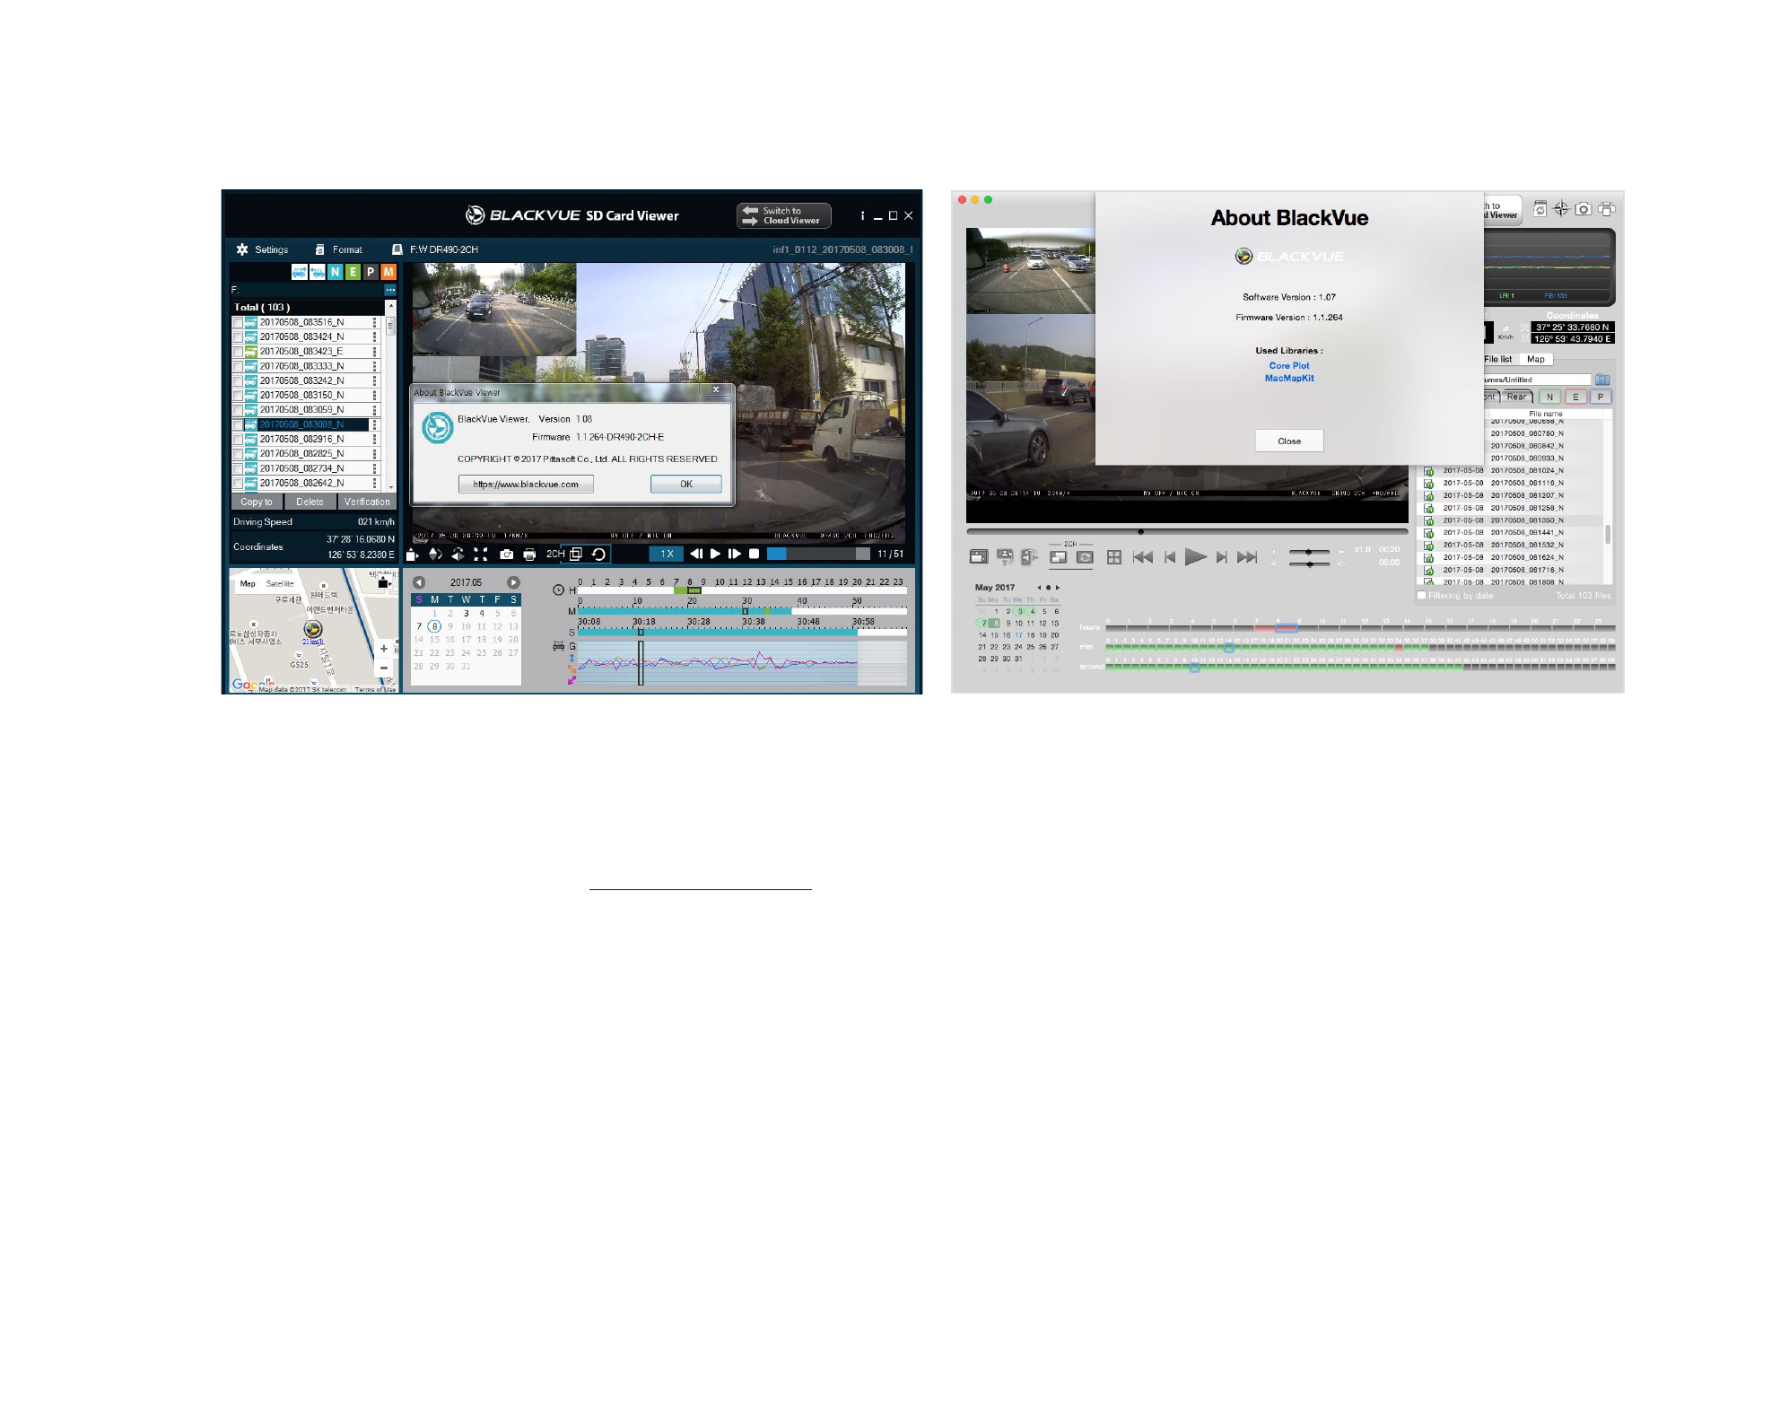Toggle the red E filter in Mac viewer
The image size is (1780, 1424).
click(1575, 397)
